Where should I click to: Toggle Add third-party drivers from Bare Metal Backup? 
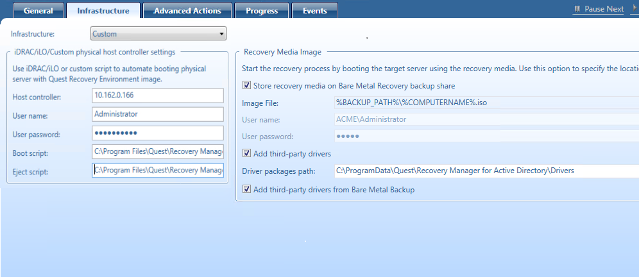(x=247, y=189)
